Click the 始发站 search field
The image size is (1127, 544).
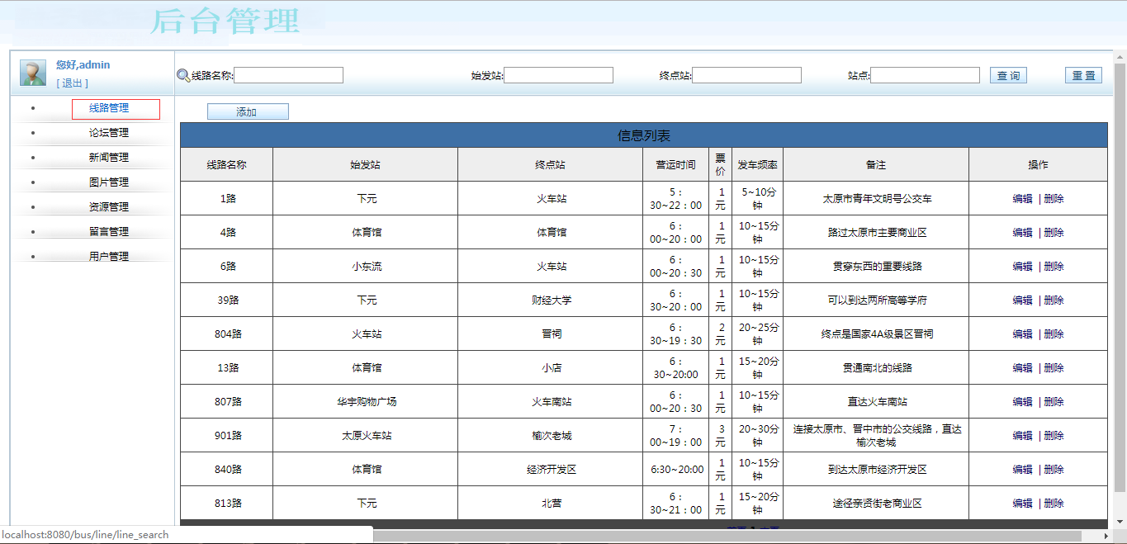[558, 75]
